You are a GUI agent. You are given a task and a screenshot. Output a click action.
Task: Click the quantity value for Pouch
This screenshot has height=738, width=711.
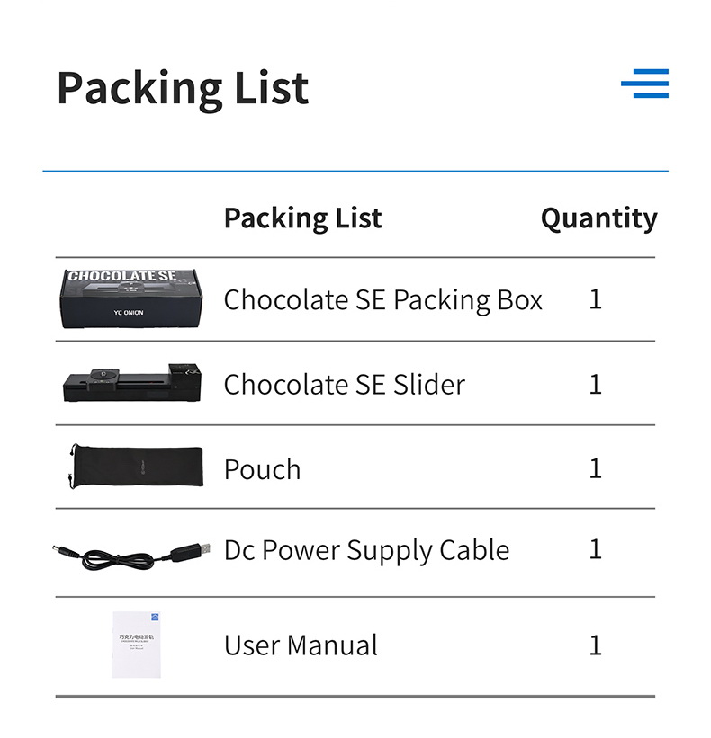[x=595, y=468]
